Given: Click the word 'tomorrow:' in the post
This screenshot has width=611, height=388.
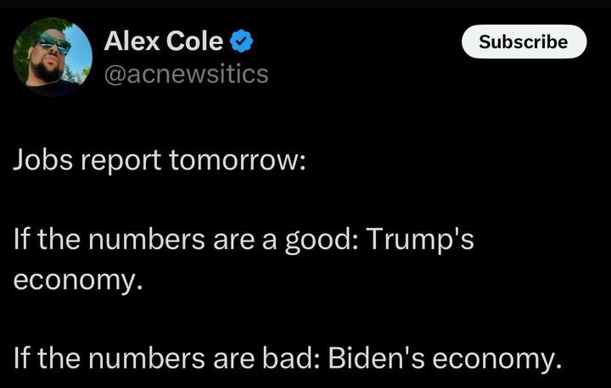Looking at the screenshot, I should tap(238, 160).
